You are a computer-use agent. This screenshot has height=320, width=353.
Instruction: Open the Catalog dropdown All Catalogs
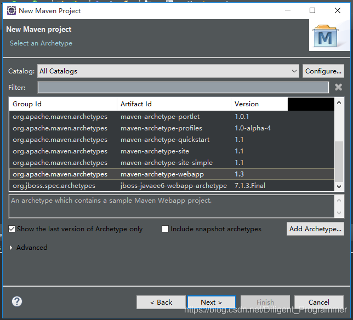tap(168, 71)
